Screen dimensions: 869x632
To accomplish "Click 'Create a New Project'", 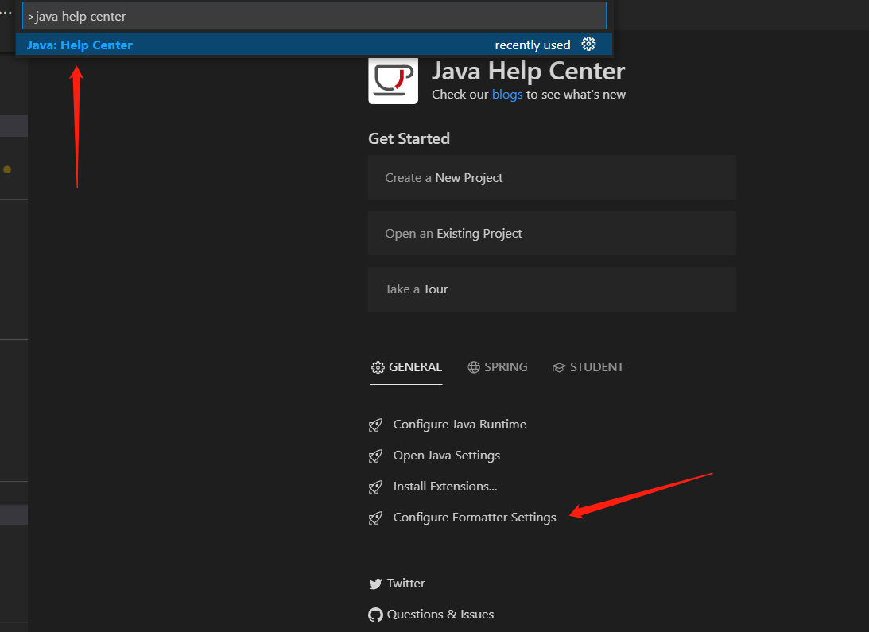I will [552, 177].
